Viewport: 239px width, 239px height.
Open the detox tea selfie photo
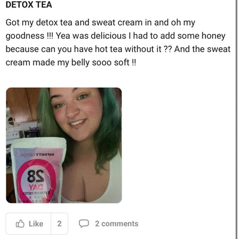coord(64,145)
